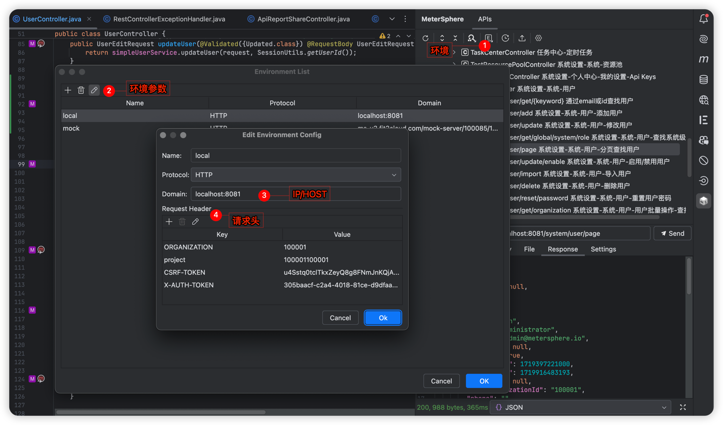Open editor tabs overflow chevron
The width and height of the screenshot is (723, 425).
pos(392,19)
